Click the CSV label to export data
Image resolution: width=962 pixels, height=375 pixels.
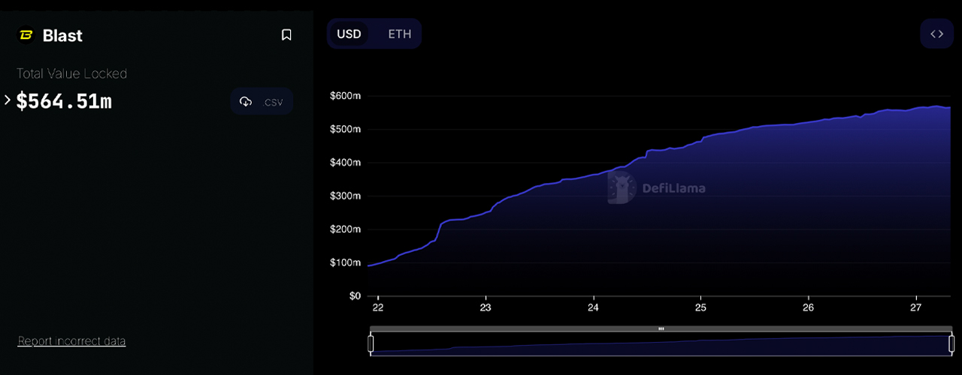point(274,102)
